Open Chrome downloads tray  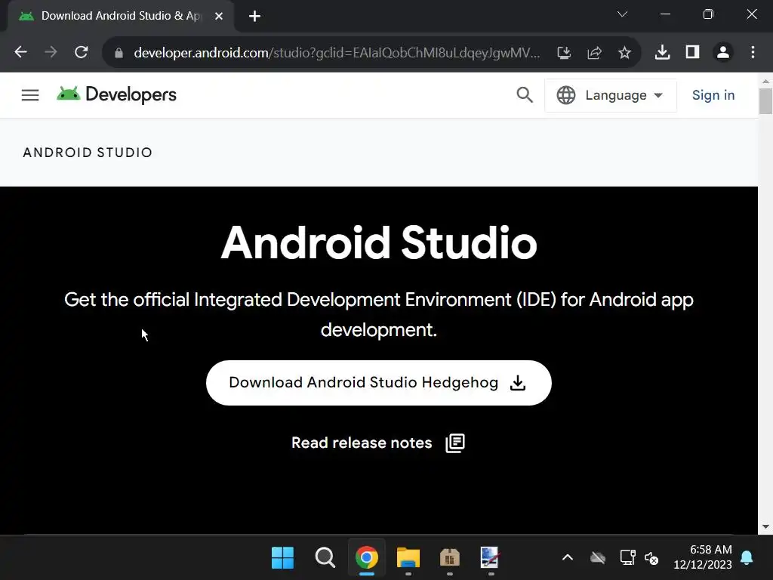tap(662, 52)
